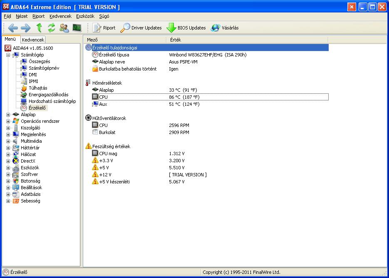
Task: Click the Beállítások icon in tree
Action: (x=16, y=188)
